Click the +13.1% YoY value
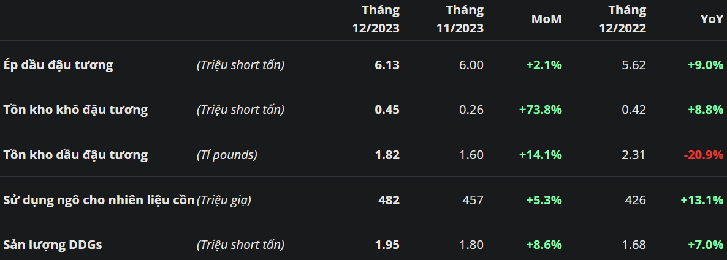Image resolution: width=727 pixels, height=260 pixels. tap(702, 200)
